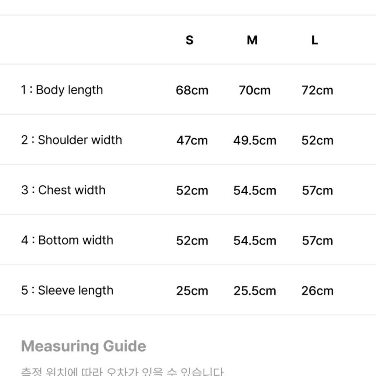Select the L size column header
The height and width of the screenshot is (376, 376).
click(315, 40)
